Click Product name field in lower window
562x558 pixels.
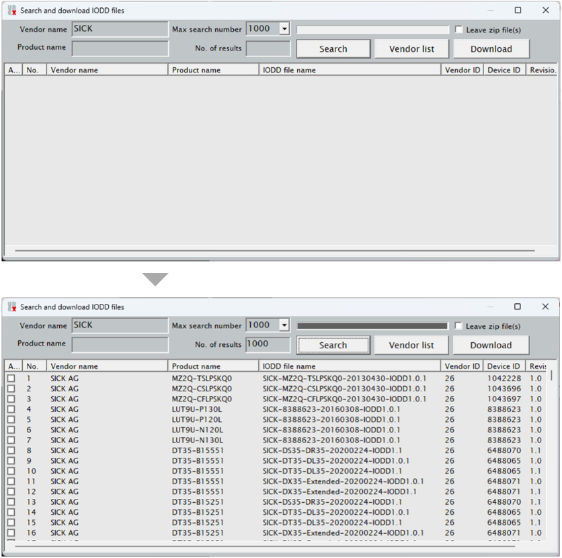(120, 345)
